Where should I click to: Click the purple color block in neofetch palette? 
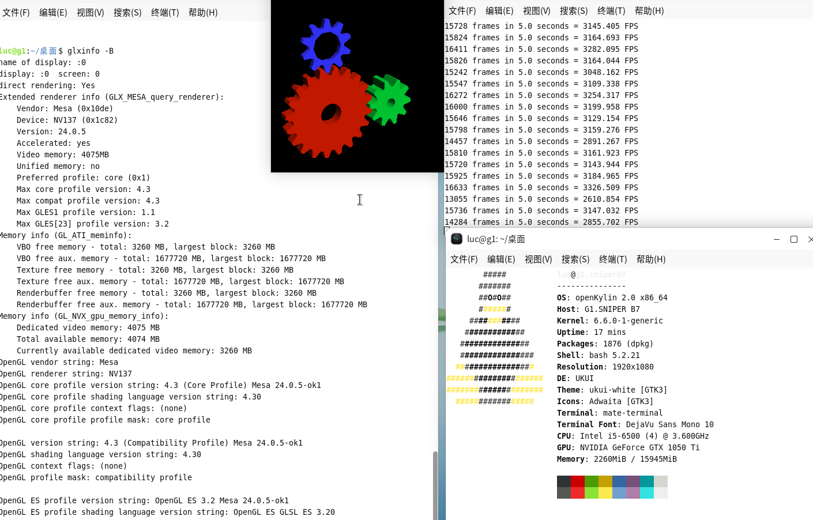633,481
